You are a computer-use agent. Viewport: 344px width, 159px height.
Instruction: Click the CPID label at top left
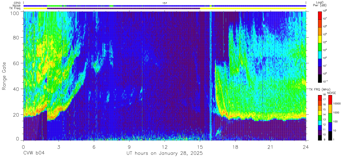17,3
